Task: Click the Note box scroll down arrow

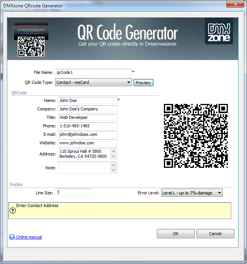Action: 113,170
